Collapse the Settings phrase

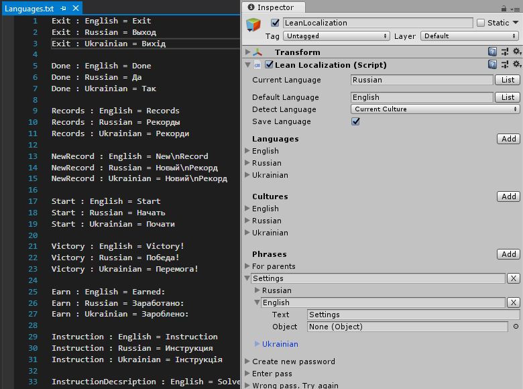pos(247,278)
